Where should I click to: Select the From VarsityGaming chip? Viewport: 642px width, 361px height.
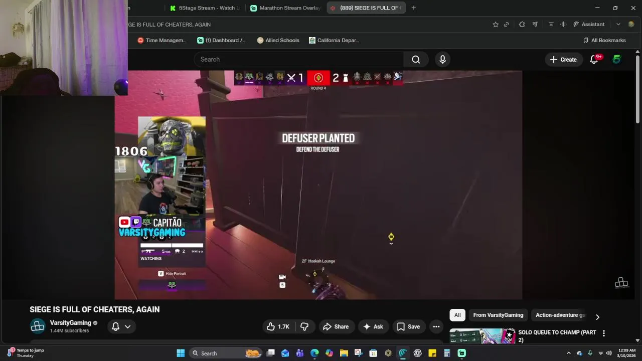tap(498, 315)
